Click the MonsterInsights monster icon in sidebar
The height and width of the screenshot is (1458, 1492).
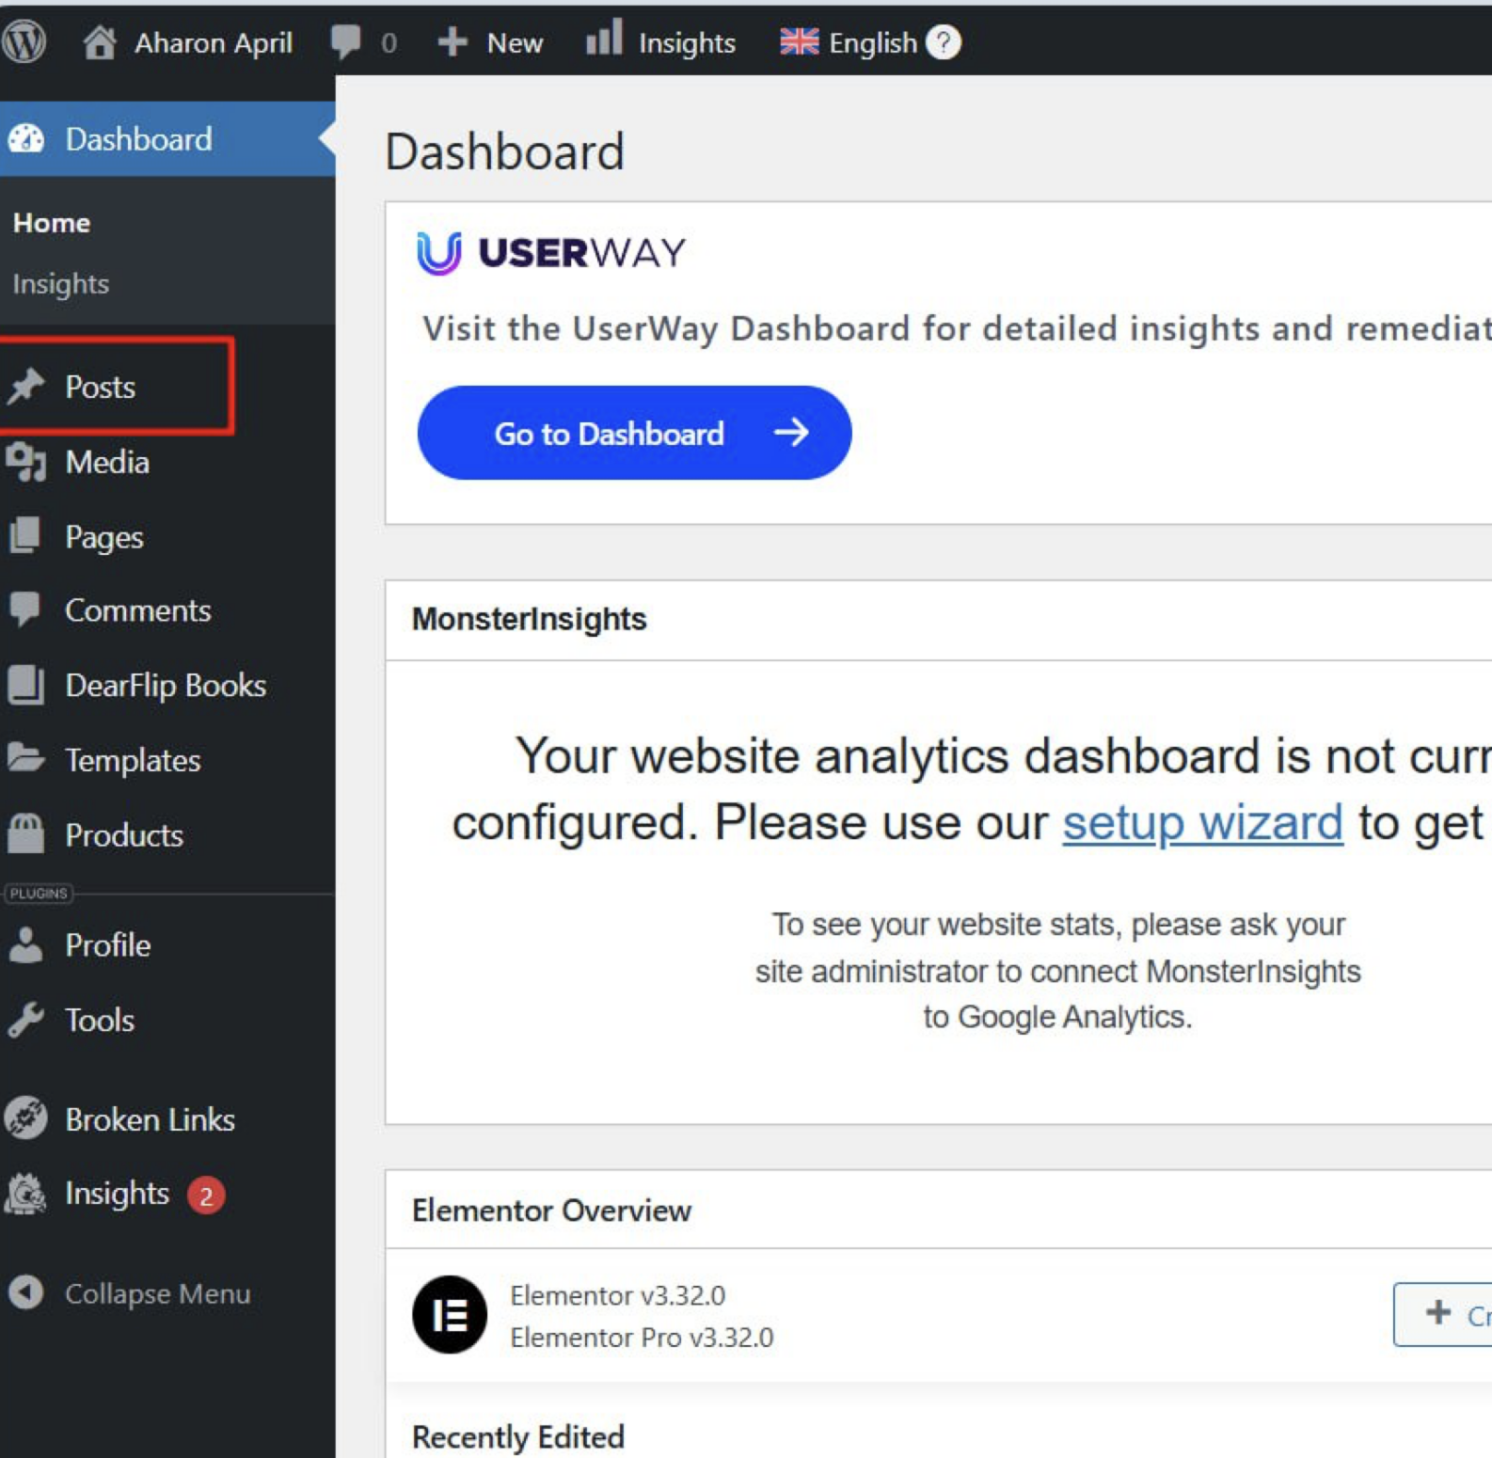click(x=25, y=1194)
